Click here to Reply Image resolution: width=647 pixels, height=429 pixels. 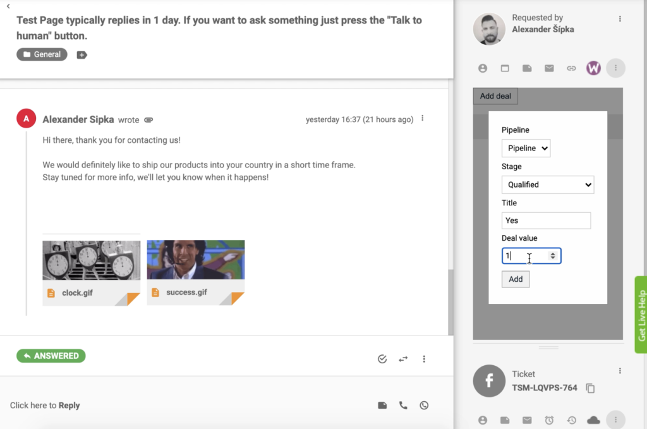pyautogui.click(x=45, y=406)
